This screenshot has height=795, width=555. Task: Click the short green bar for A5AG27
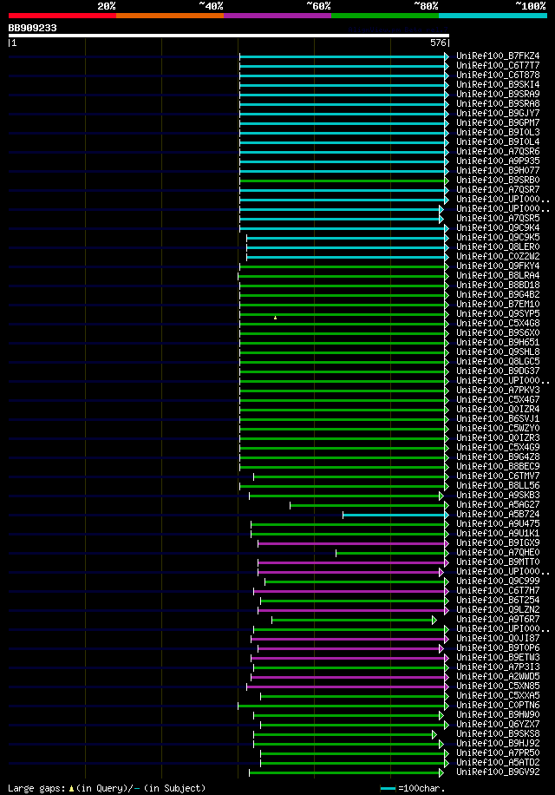coord(369,505)
